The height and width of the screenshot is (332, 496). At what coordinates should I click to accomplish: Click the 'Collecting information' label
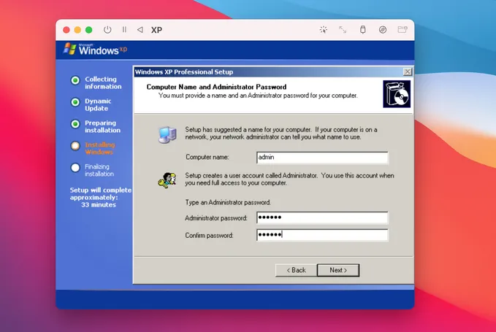103,82
